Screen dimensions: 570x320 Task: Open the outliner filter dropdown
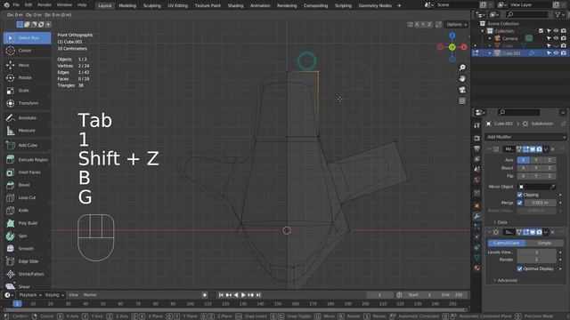[559, 14]
